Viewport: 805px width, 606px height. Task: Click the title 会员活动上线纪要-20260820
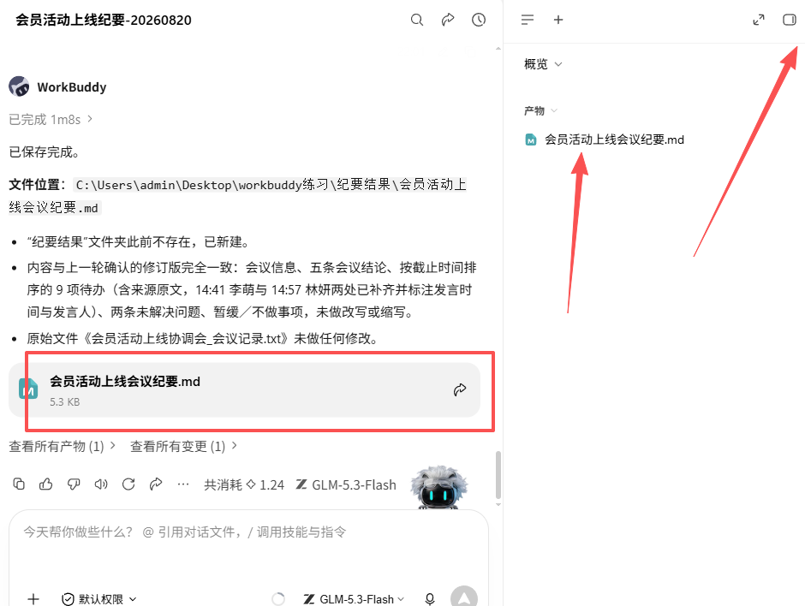[104, 20]
